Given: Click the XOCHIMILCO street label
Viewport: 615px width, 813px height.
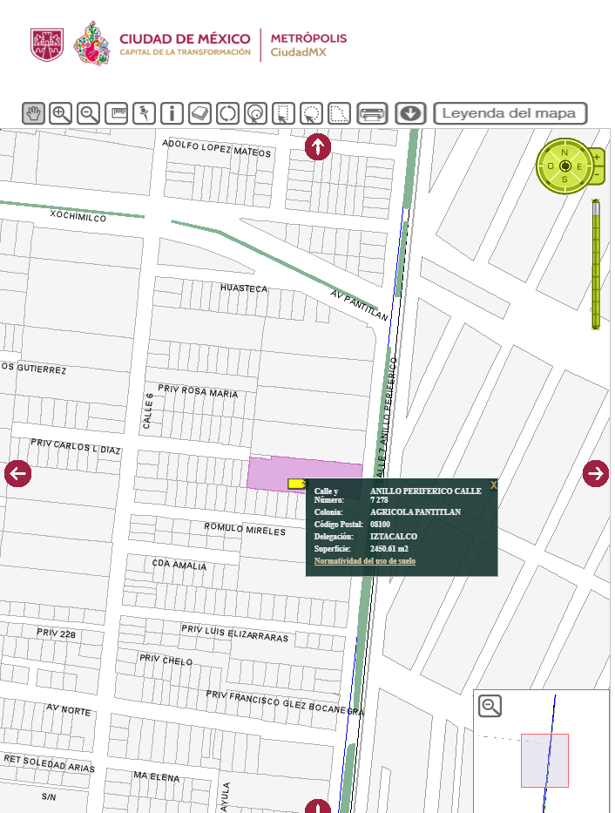Looking at the screenshot, I should [x=78, y=216].
